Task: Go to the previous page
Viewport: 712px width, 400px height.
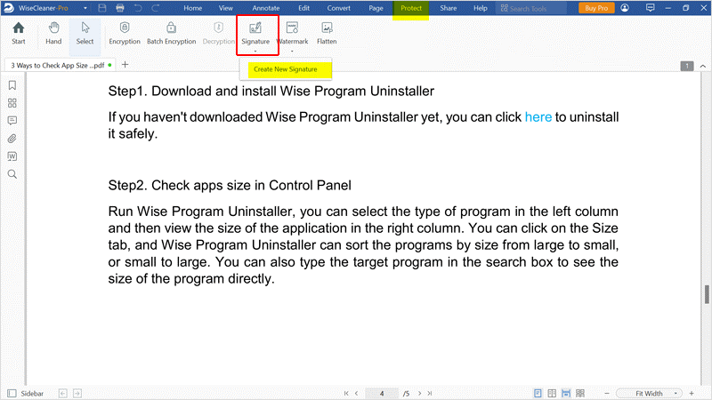Action: coord(357,393)
